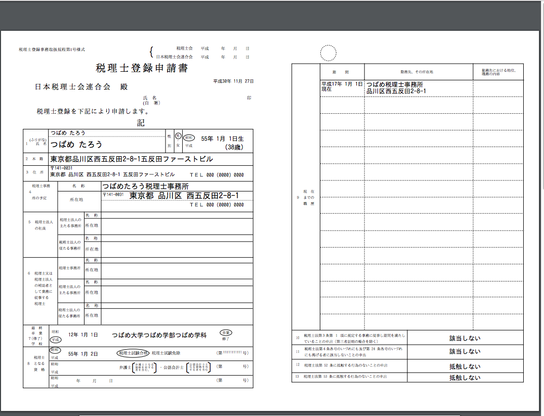Viewport: 544px width, 416px height.
Task: Click the TEL number in the 住所 row
Action: point(217,175)
